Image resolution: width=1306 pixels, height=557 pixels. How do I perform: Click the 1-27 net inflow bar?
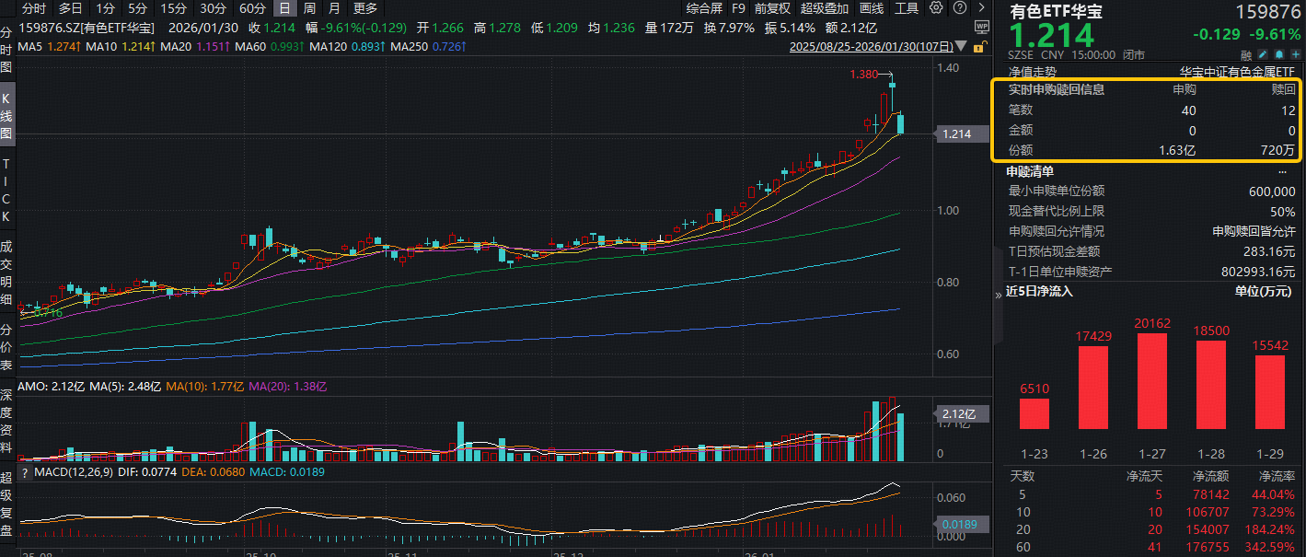point(1152,381)
